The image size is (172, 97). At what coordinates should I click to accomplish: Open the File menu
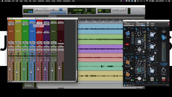[13, 1]
